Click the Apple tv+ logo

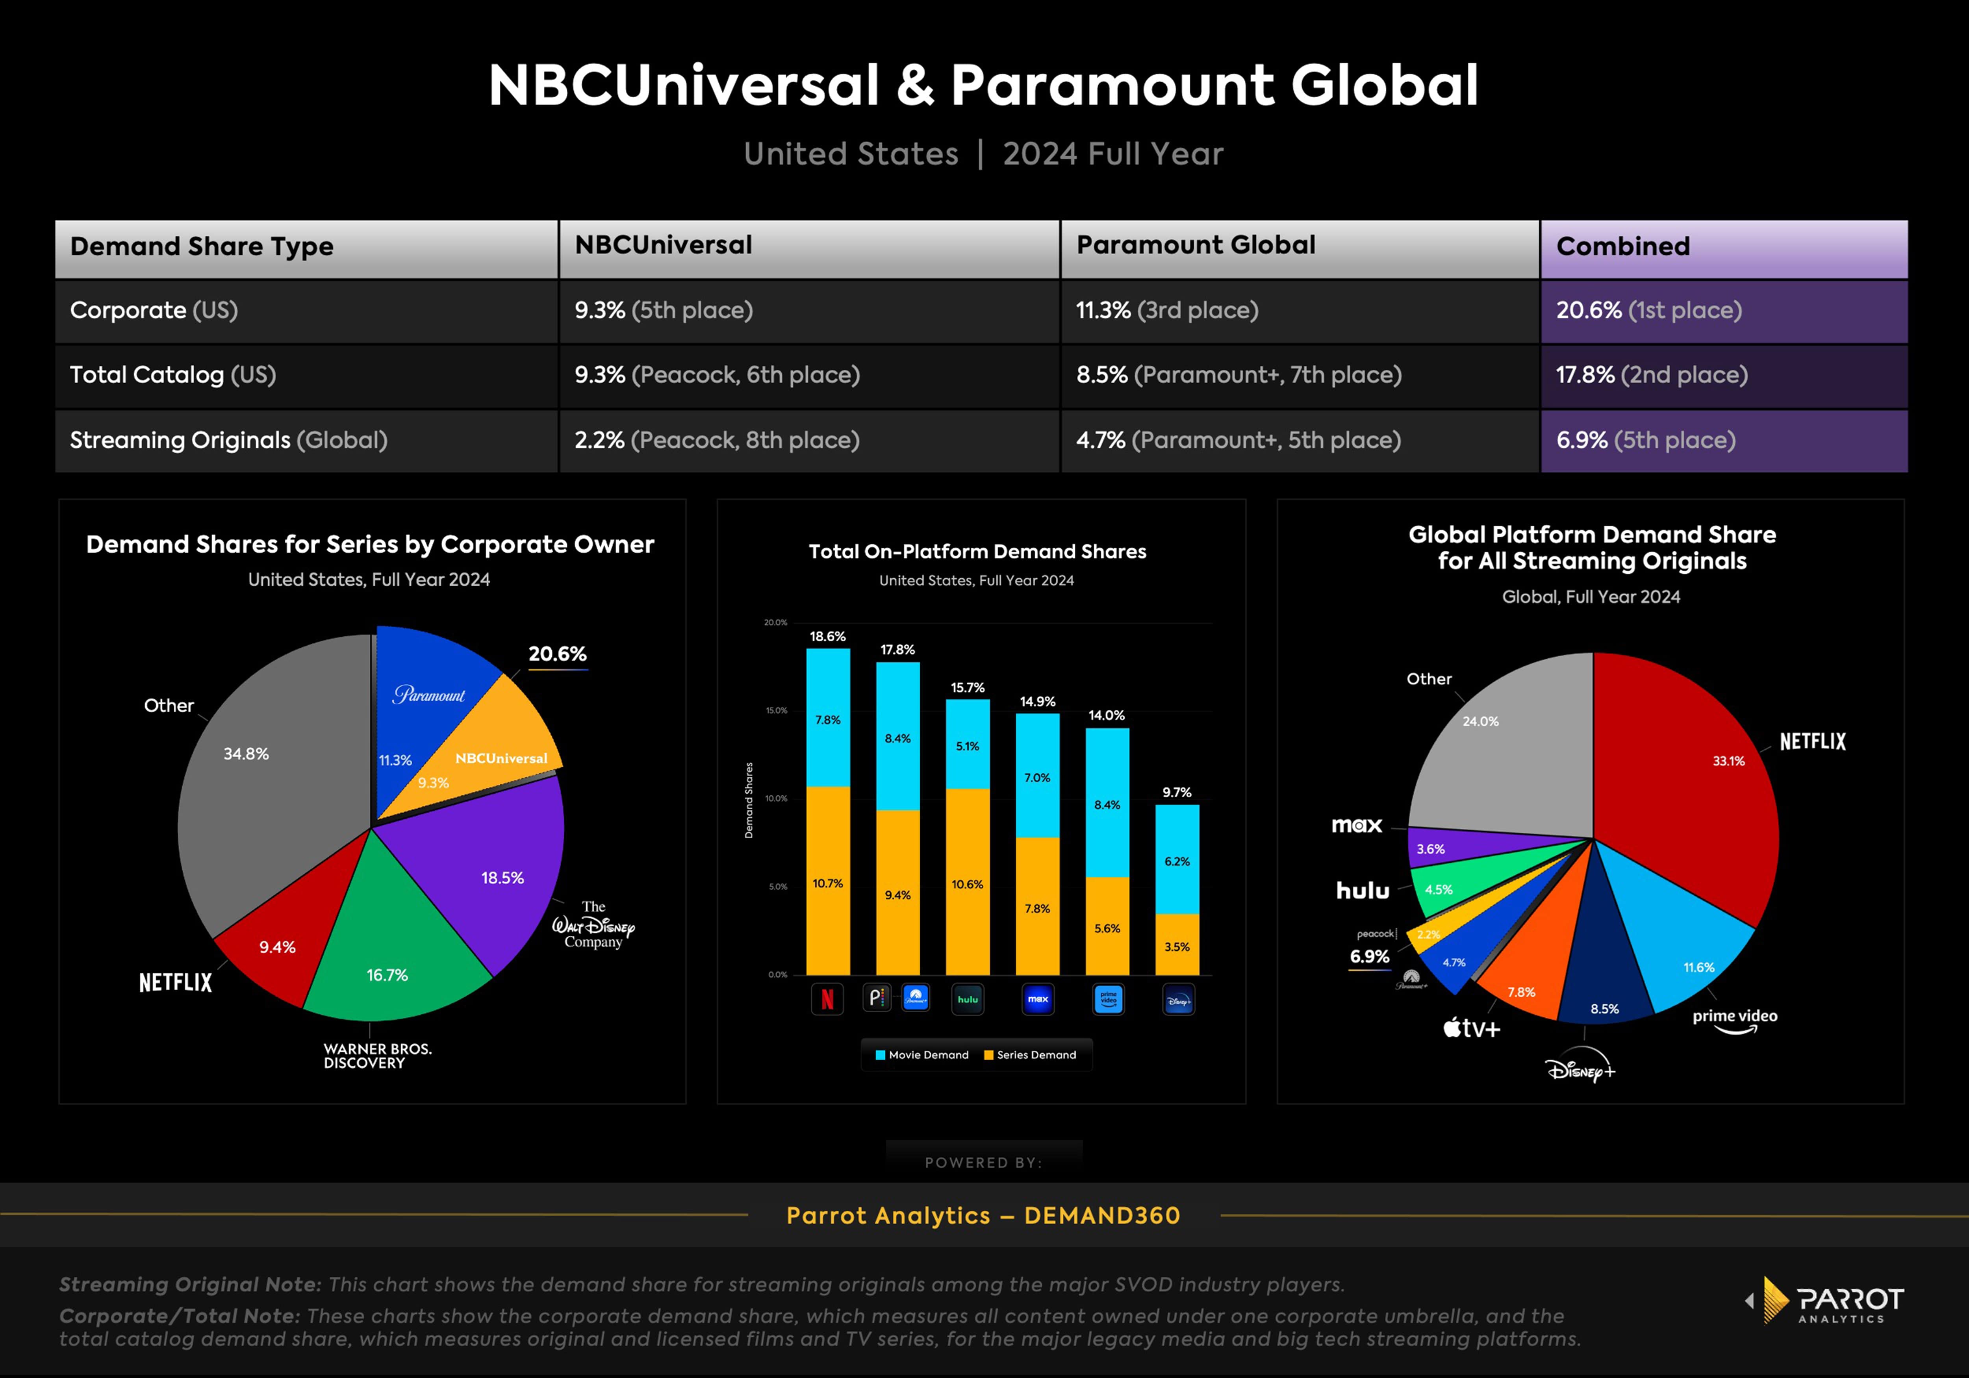point(1472,1027)
